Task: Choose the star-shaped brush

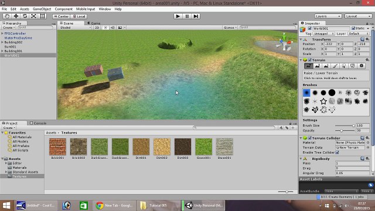Action: pos(323,101)
